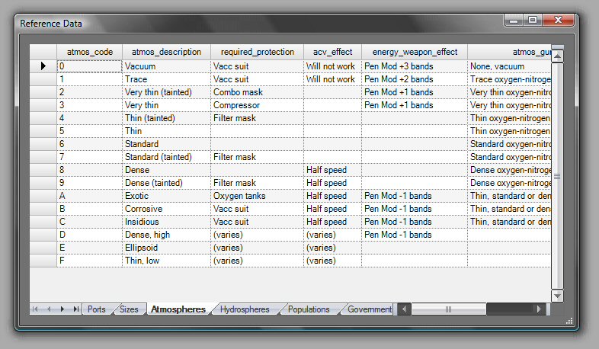599x349 pixels.
Task: Select the Government tab
Action: tap(369, 309)
